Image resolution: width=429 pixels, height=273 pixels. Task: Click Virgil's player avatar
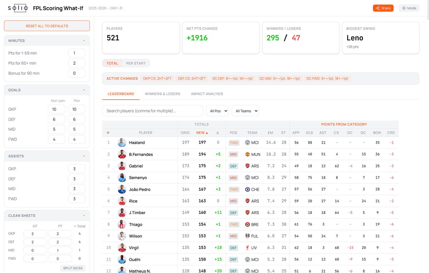[x=122, y=248]
